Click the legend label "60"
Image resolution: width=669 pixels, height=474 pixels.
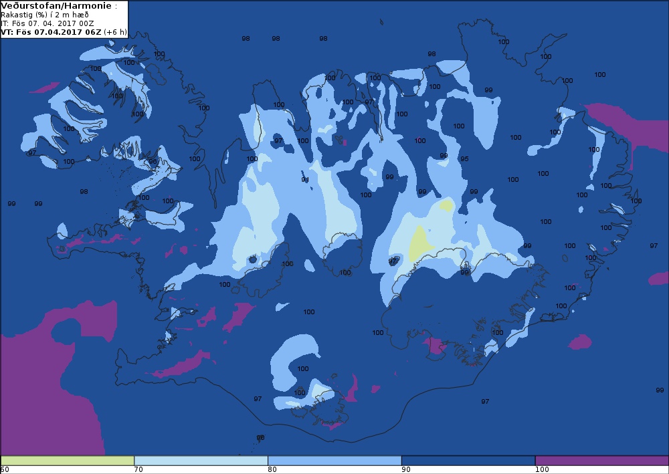[5, 469]
